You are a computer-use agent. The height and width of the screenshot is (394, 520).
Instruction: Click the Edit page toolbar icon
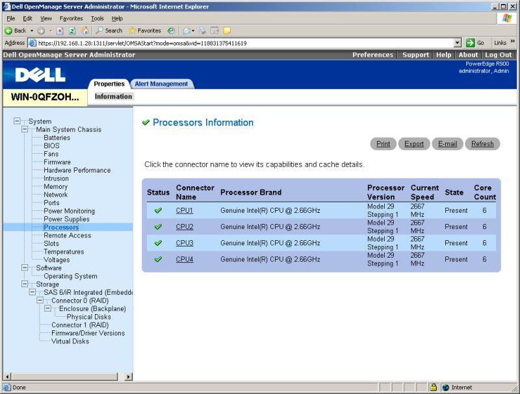214,31
